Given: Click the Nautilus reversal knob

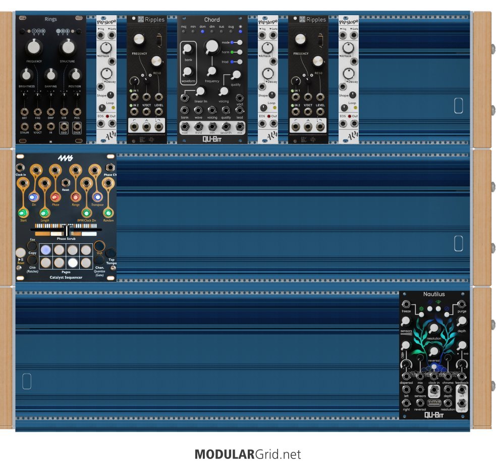Looking at the screenshot, I should pos(433,351).
